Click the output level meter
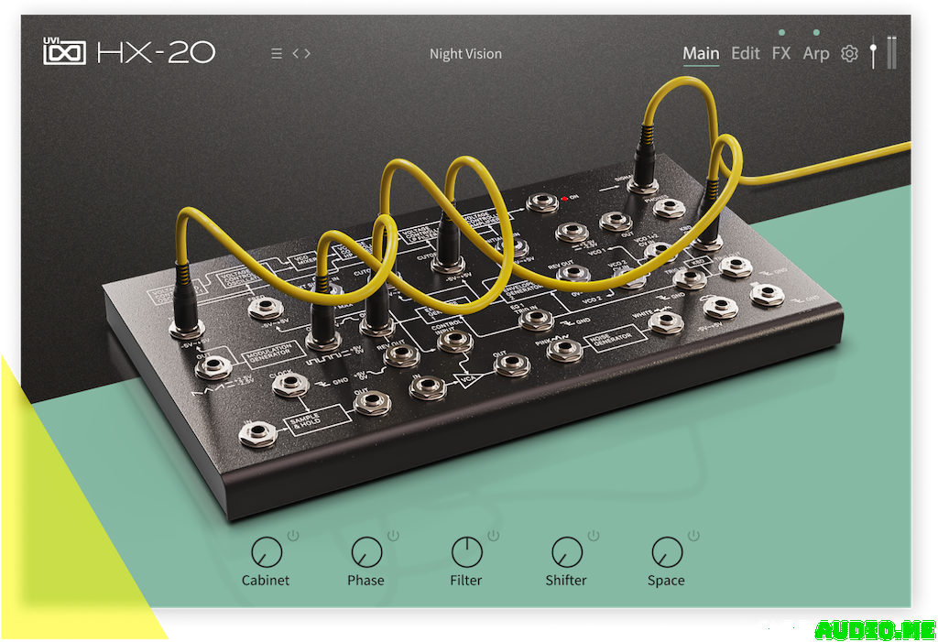The image size is (938, 642). pyautogui.click(x=891, y=52)
